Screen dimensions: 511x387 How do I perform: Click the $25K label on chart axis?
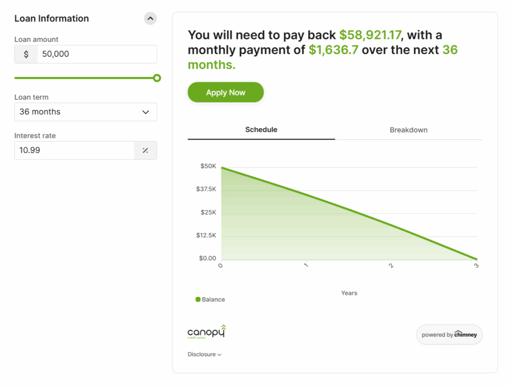[x=208, y=212]
